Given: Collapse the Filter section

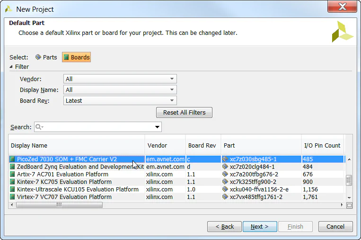Looking at the screenshot, I should (11, 67).
